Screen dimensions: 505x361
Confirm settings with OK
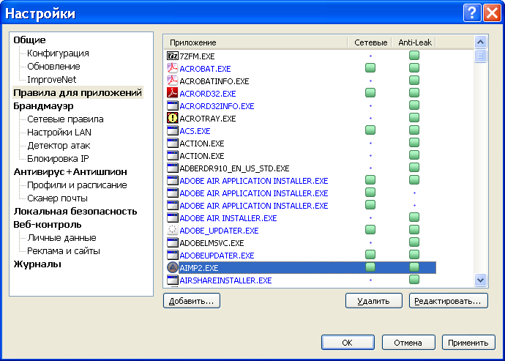[x=348, y=342]
